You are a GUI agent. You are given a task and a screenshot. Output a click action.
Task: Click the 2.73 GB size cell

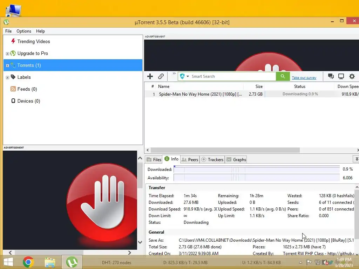tap(256, 94)
